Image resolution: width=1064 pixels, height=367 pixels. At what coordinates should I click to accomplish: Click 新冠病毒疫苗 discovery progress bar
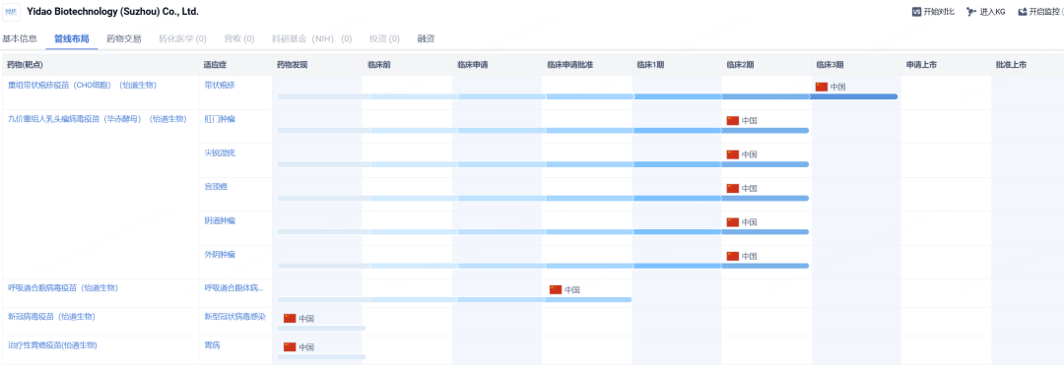(x=321, y=328)
